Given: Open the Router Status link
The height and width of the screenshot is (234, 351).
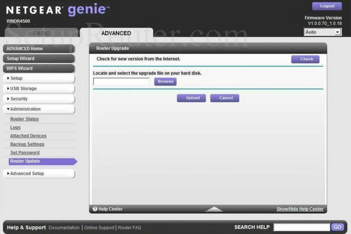Looking at the screenshot, I should 24,119.
